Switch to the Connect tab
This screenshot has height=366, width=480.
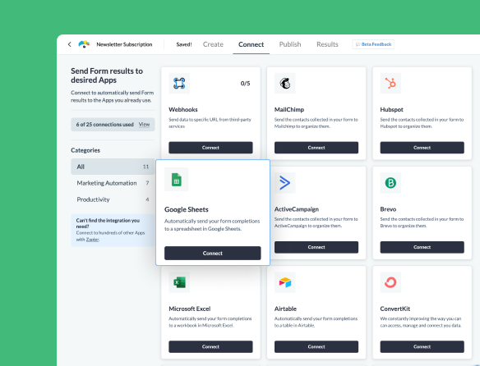(x=251, y=44)
